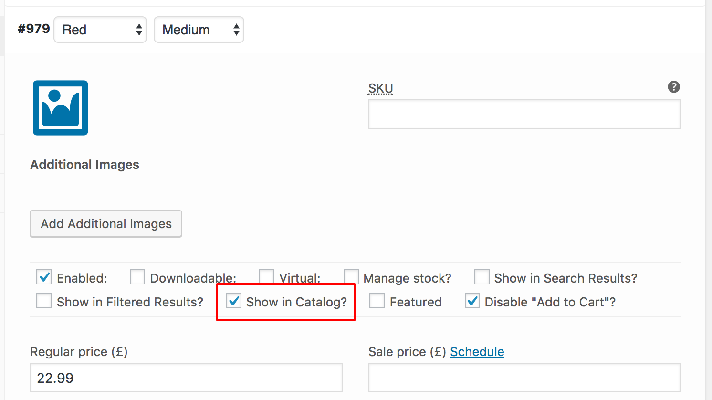Select a different size from Medium selector
712x400 pixels.
199,30
